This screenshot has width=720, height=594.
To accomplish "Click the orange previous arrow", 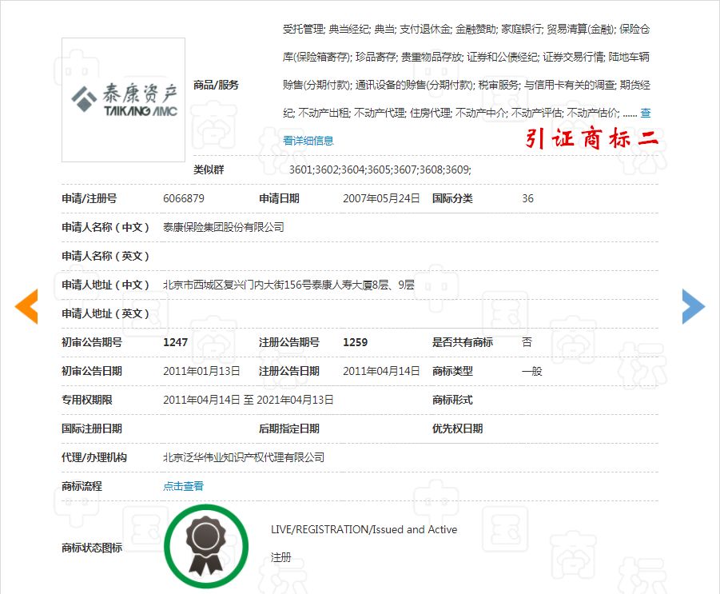I will [26, 306].
